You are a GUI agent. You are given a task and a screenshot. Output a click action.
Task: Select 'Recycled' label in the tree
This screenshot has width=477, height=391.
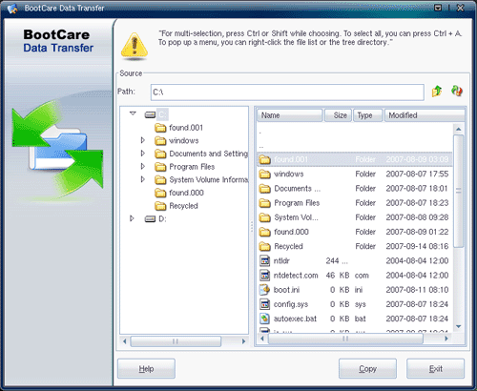click(x=183, y=206)
